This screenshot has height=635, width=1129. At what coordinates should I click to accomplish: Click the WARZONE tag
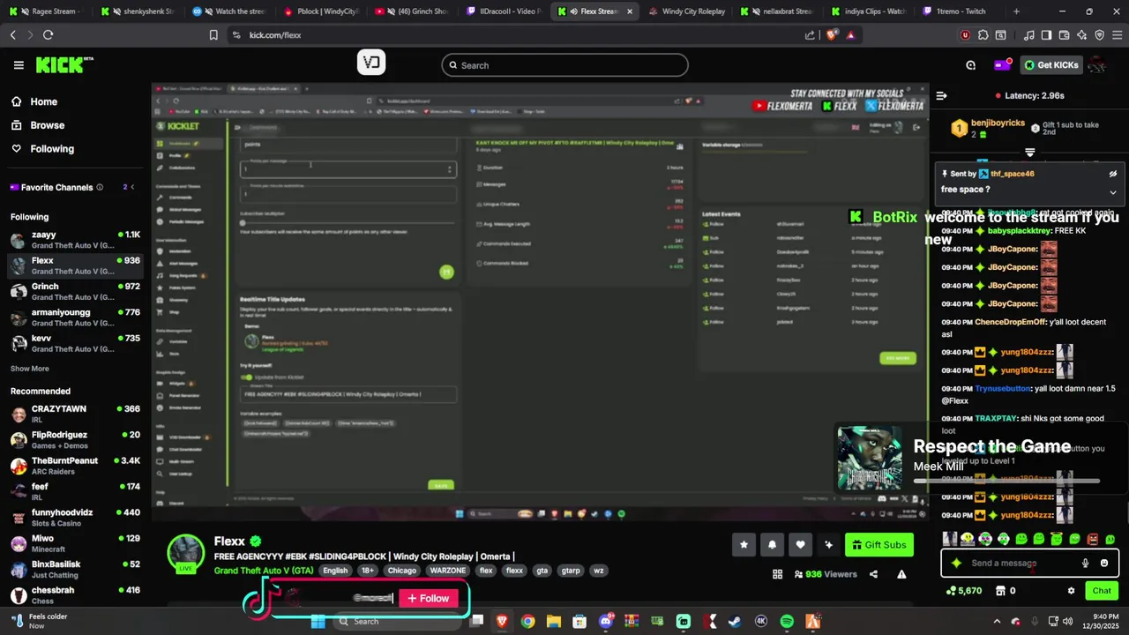pos(448,571)
